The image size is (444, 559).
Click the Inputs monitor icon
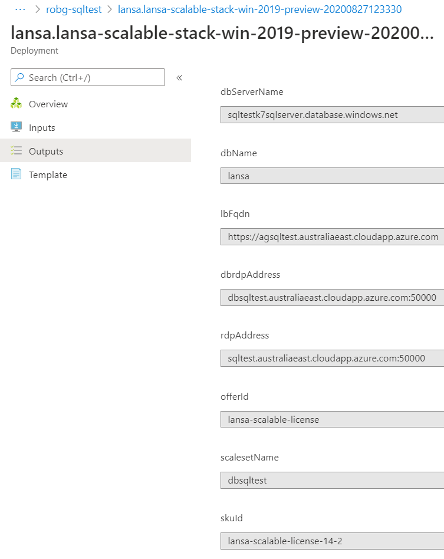(x=16, y=127)
